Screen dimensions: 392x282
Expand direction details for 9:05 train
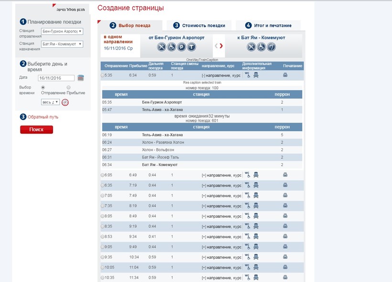204,247
